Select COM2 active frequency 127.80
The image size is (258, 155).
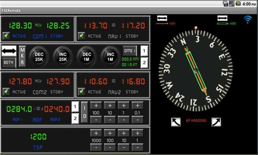point(20,82)
